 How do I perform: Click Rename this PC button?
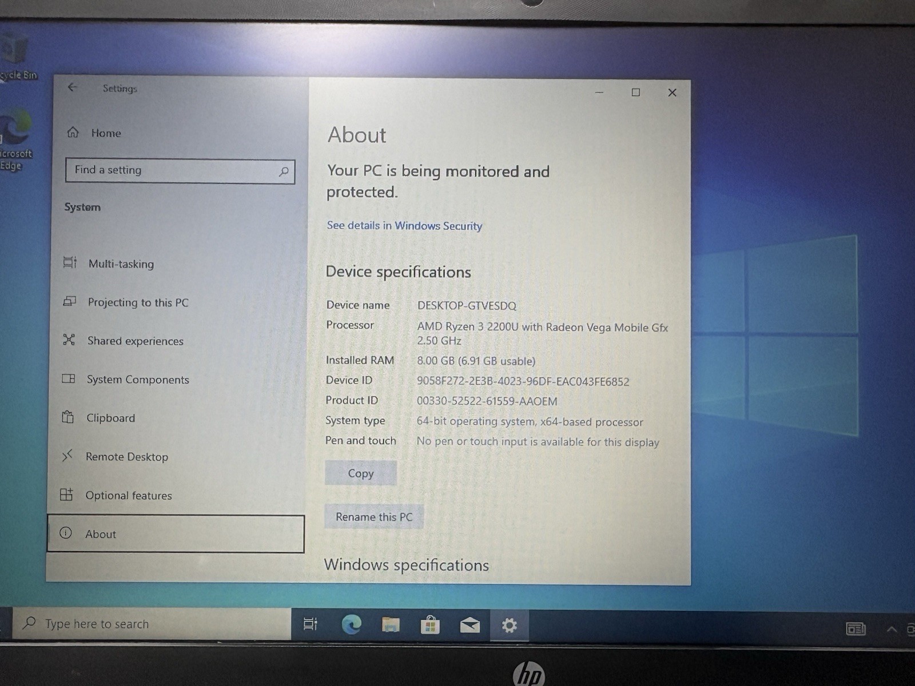pyautogui.click(x=374, y=517)
